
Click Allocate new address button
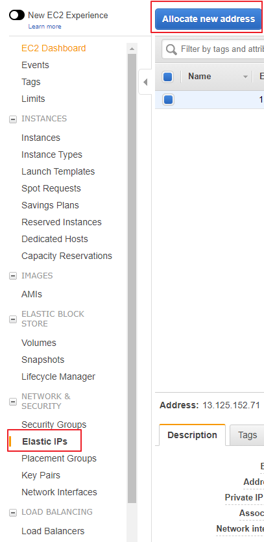[208, 19]
